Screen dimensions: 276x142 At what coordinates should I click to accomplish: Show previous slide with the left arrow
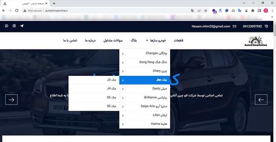[261, 100]
